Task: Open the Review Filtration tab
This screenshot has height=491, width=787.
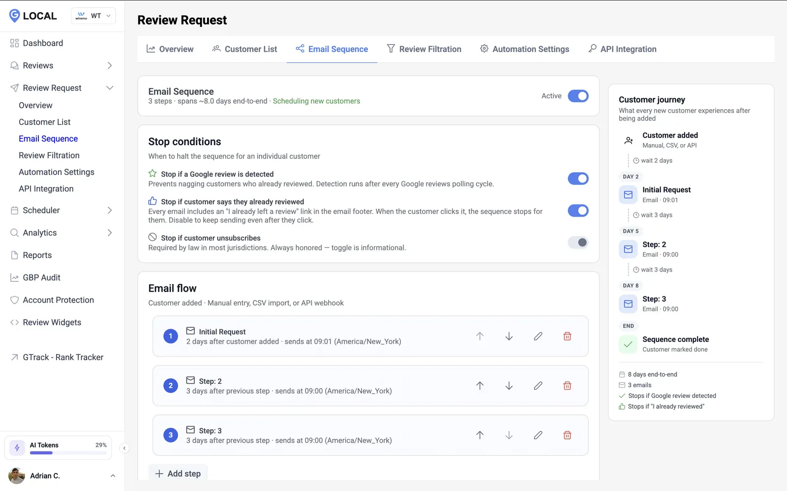Action: pyautogui.click(x=424, y=49)
